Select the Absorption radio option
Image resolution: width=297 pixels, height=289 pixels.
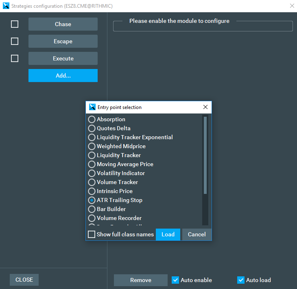[92, 119]
